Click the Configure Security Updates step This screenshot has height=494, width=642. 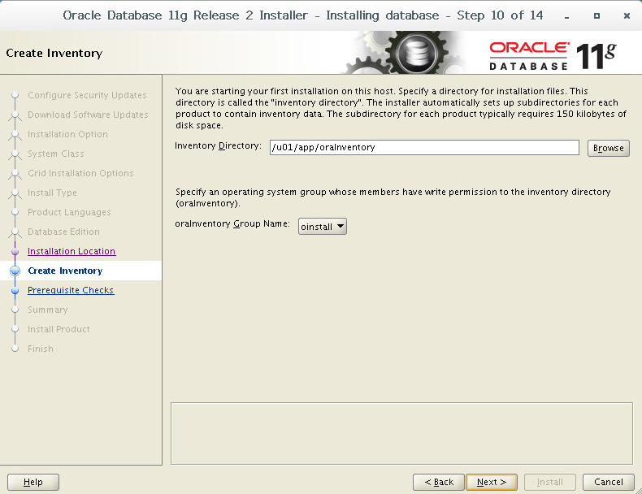(87, 95)
